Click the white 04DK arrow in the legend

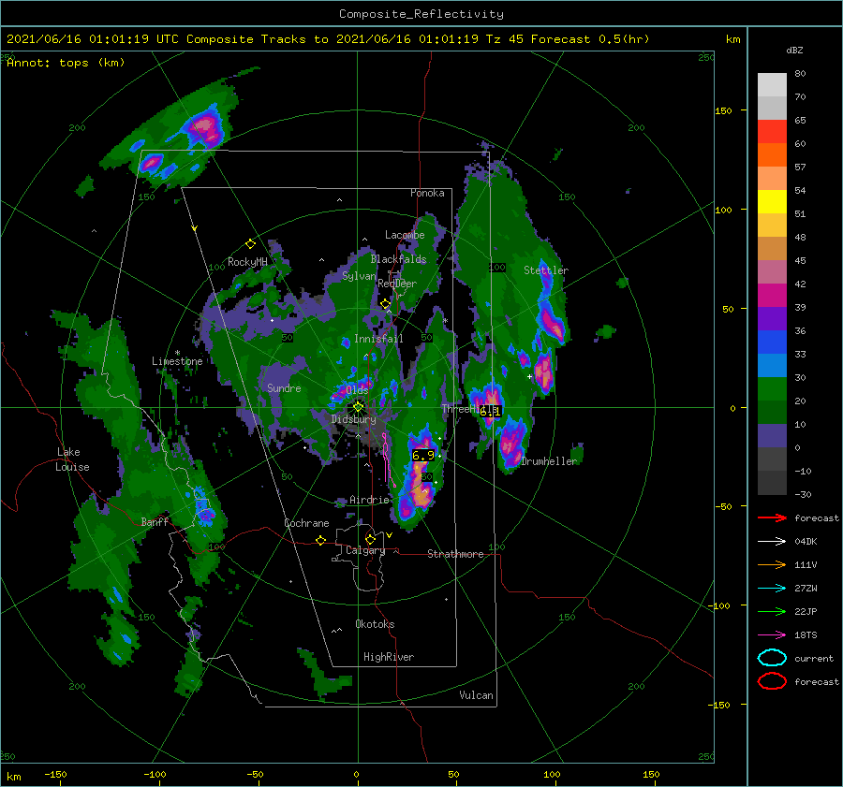[x=772, y=542]
